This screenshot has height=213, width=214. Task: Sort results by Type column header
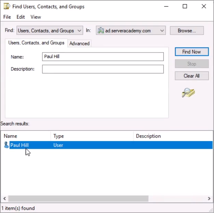(x=92, y=136)
